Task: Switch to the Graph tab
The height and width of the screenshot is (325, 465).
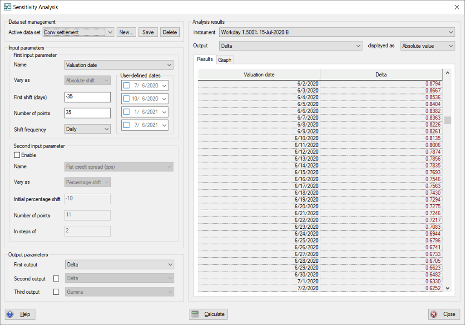Action: (x=225, y=60)
